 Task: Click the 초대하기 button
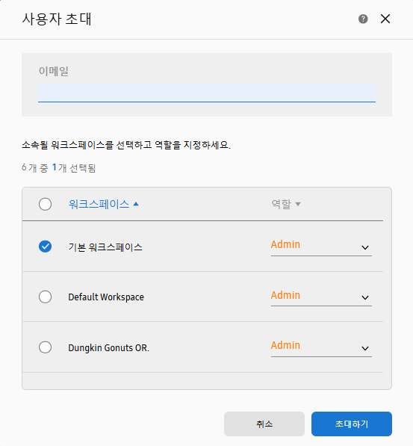tap(352, 424)
